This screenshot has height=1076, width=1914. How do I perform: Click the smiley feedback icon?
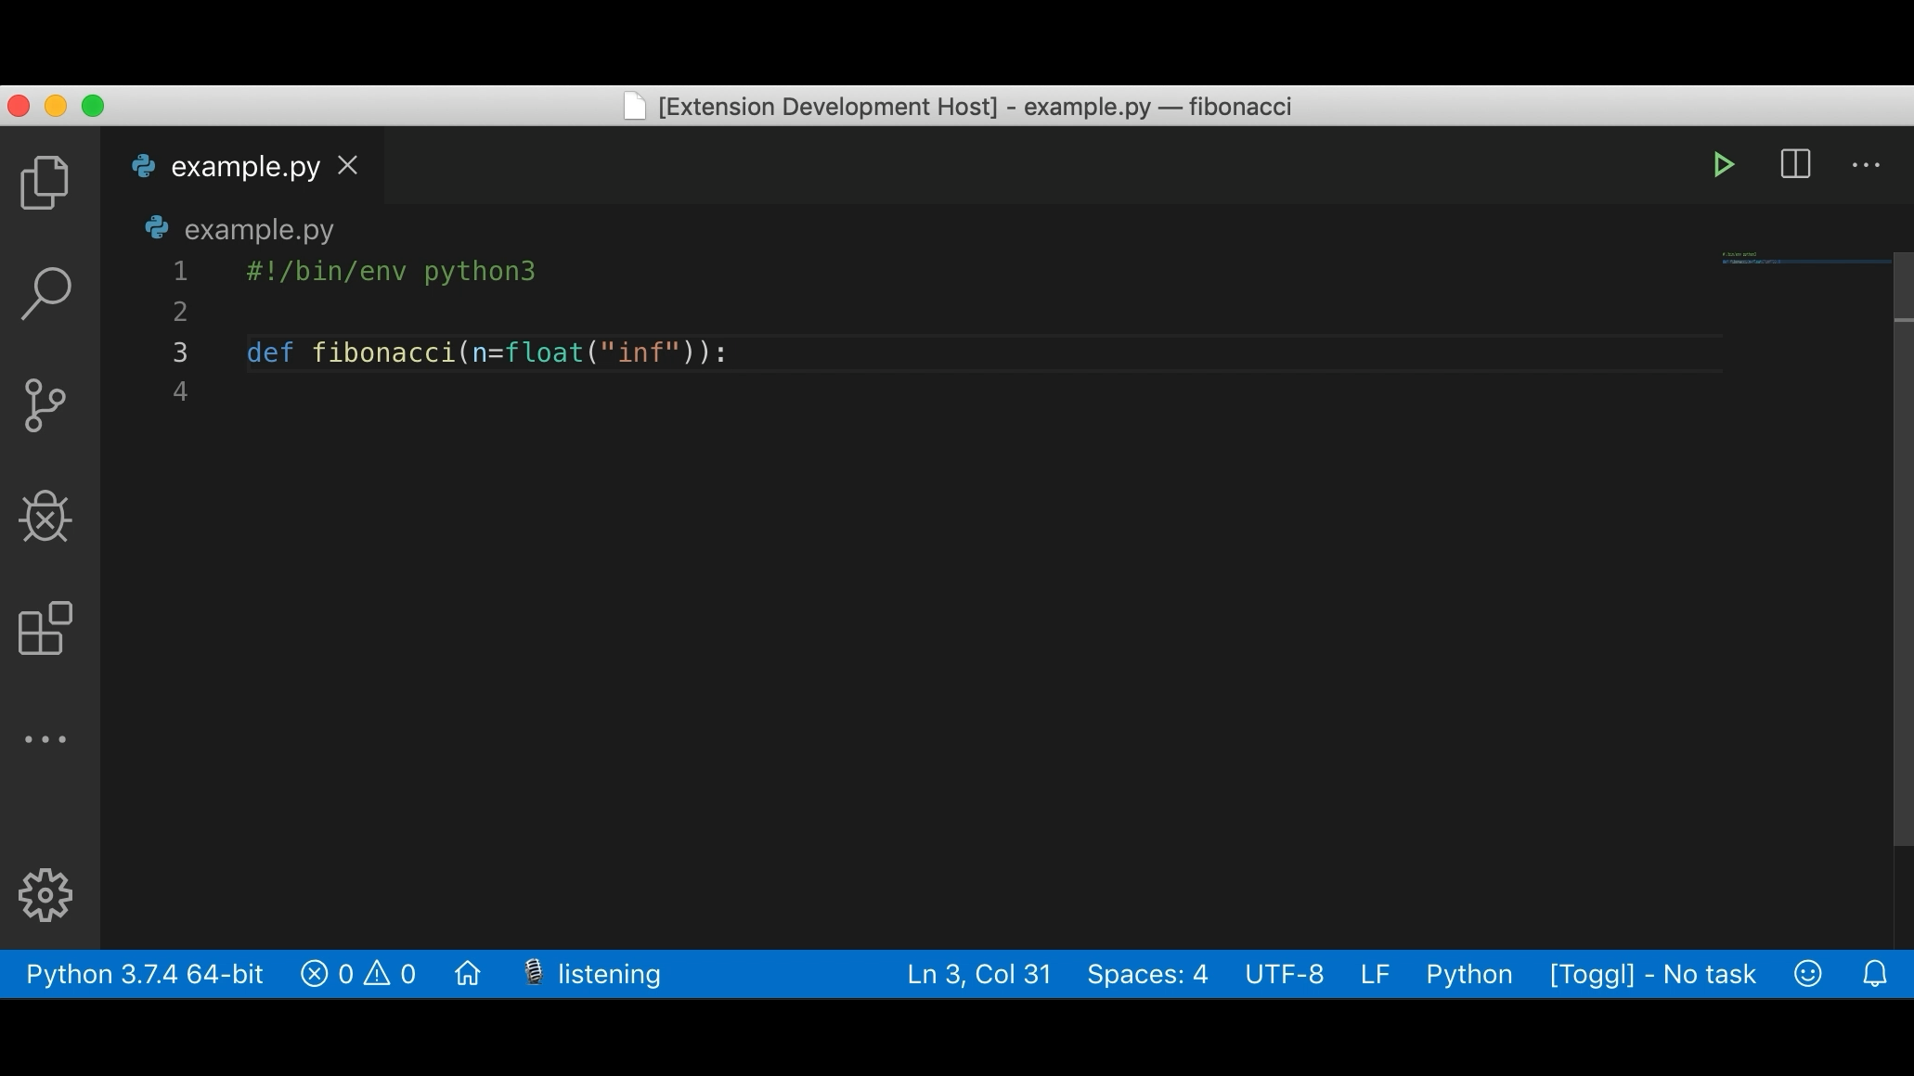pos(1807,974)
